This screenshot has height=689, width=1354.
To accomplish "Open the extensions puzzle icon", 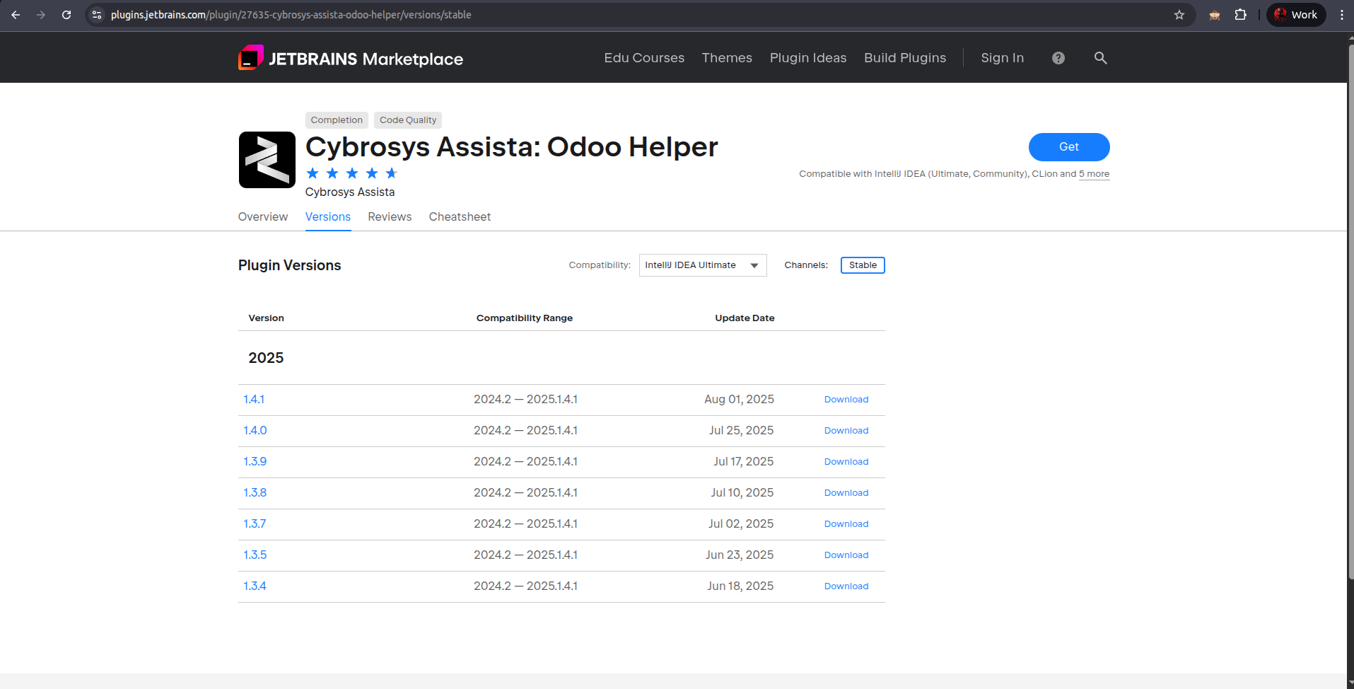I will [x=1240, y=15].
